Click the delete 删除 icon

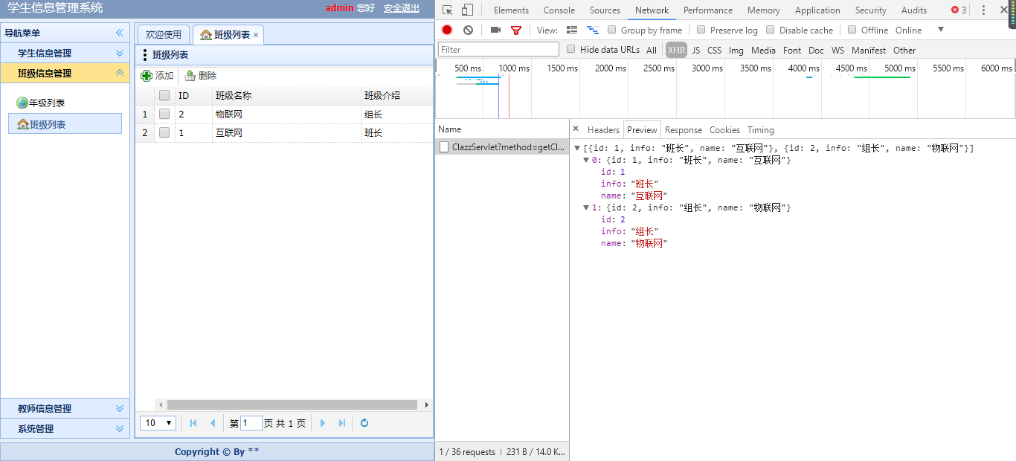[x=190, y=75]
